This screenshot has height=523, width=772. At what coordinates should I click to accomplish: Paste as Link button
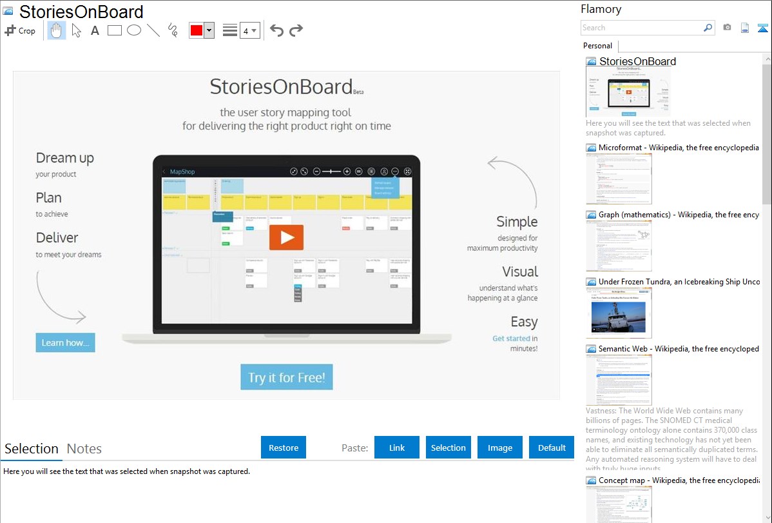point(397,448)
